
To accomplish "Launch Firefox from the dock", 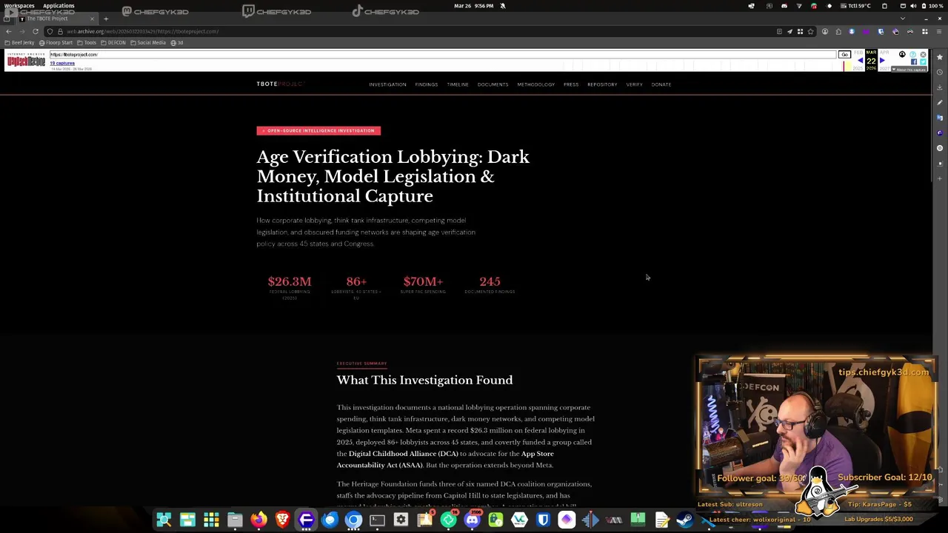I will [x=258, y=520].
